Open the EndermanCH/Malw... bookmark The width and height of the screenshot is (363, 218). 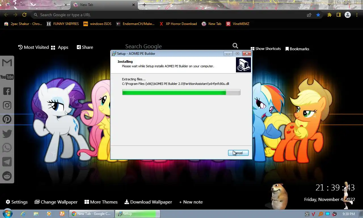point(135,24)
